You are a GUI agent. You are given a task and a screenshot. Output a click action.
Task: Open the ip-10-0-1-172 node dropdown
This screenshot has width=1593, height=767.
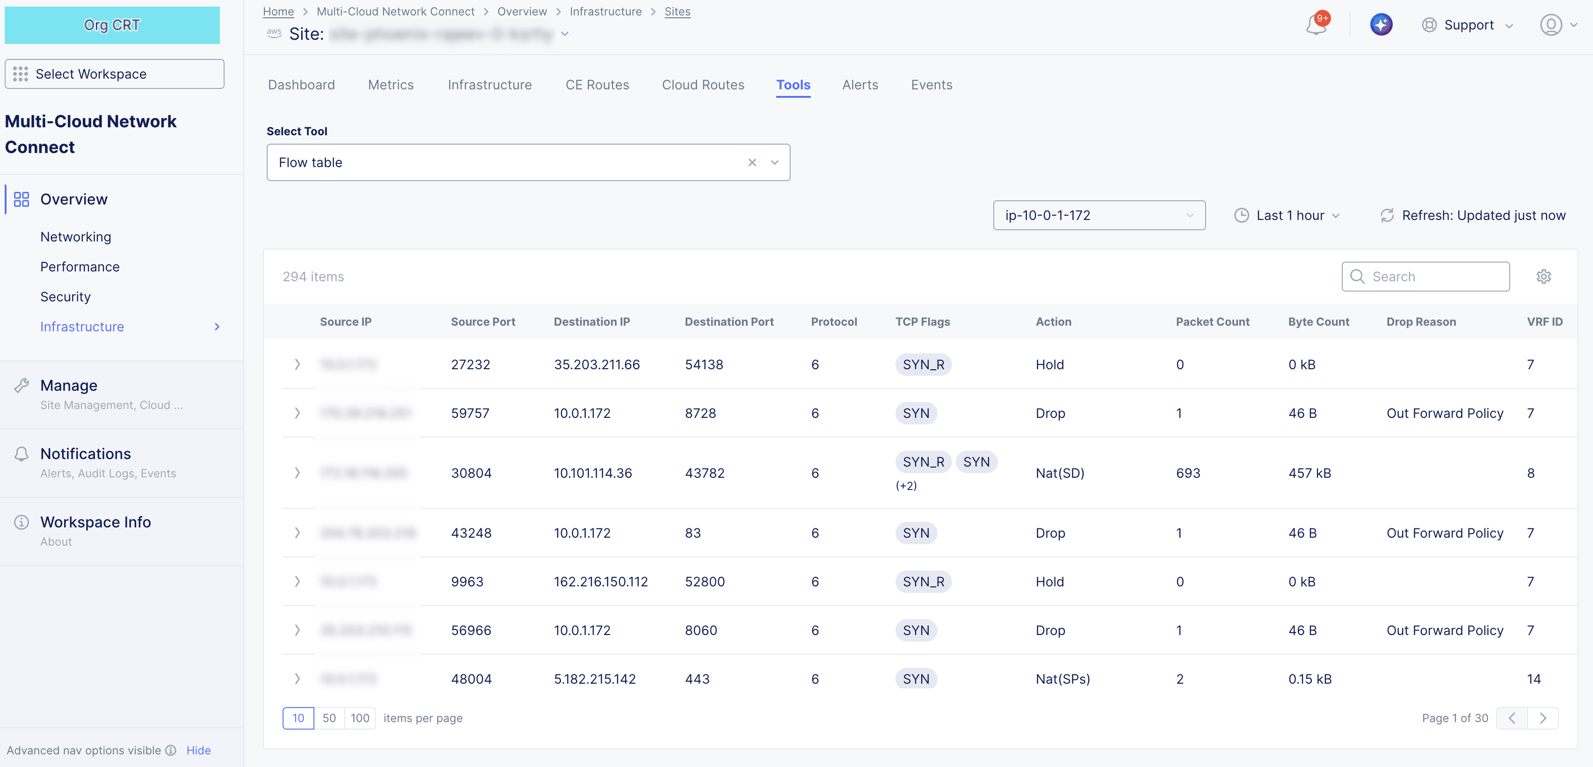click(x=1098, y=215)
